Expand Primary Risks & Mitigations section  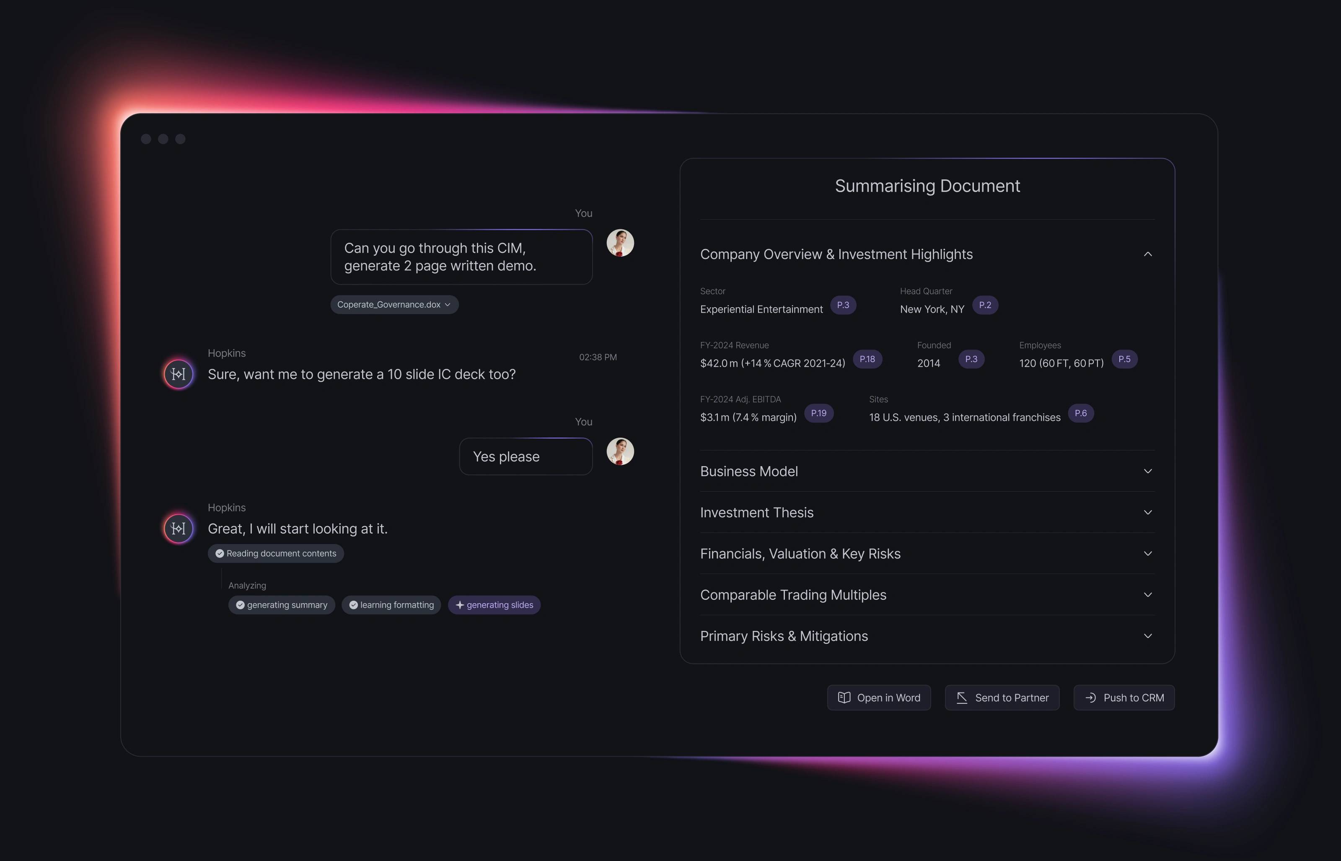click(1148, 636)
